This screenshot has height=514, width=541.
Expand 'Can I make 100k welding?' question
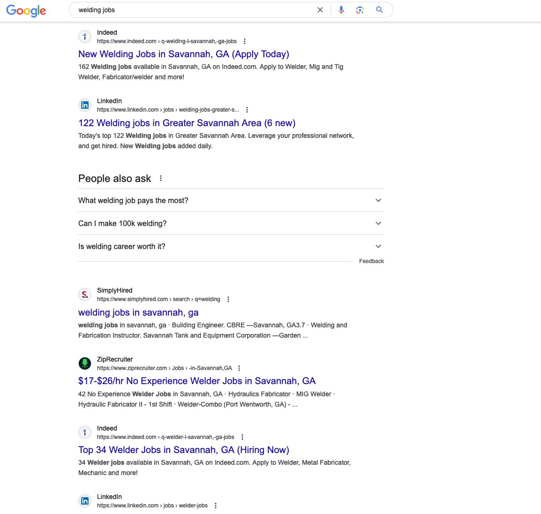231,223
